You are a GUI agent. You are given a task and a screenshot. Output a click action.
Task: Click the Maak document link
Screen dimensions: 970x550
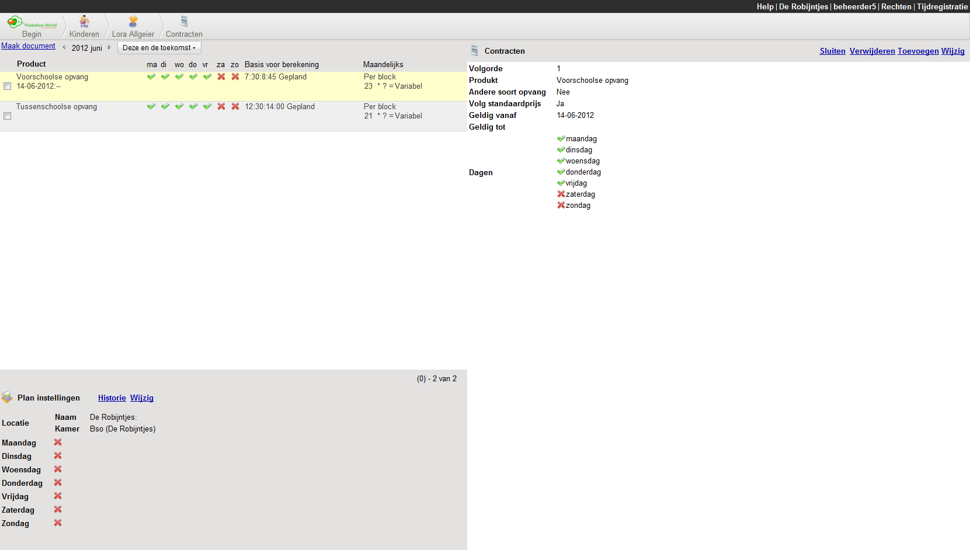(x=28, y=46)
